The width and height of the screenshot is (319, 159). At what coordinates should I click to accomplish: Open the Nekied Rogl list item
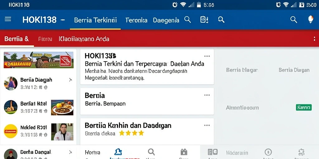[39, 131]
